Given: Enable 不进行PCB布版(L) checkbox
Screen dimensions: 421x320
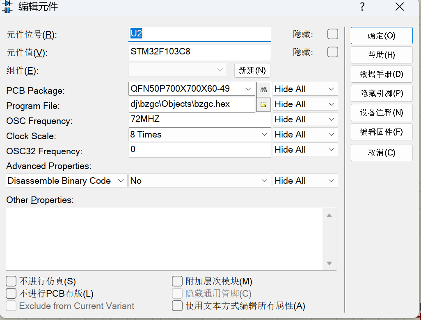Looking at the screenshot, I should pos(11,293).
